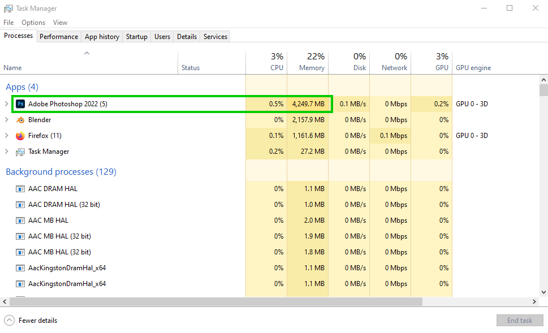Viewport: 548px width, 333px height.
Task: Click the horizontal scrollbar right arrow
Action: click(534, 302)
